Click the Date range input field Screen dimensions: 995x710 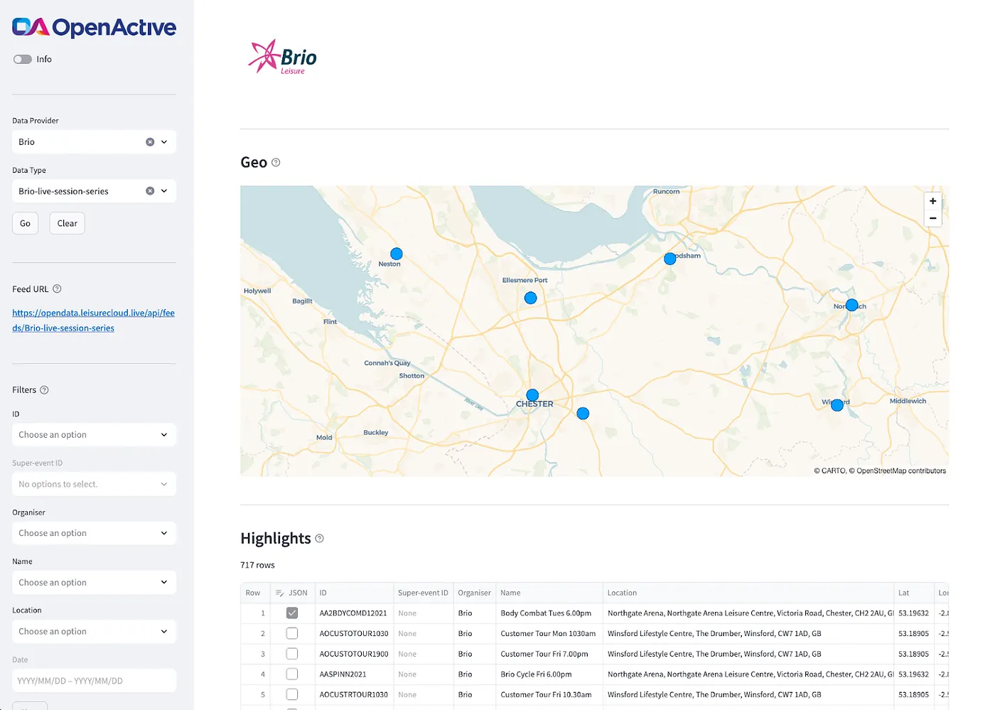pos(94,681)
